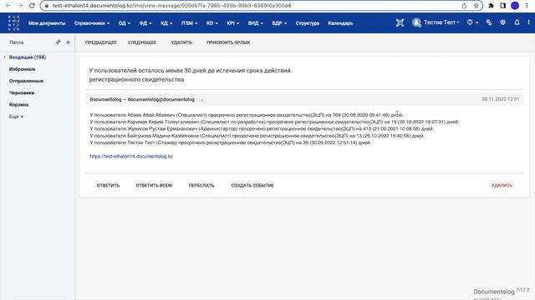Click the user avatar icon
The width and height of the screenshot is (535, 300).
pyautogui.click(x=416, y=22)
